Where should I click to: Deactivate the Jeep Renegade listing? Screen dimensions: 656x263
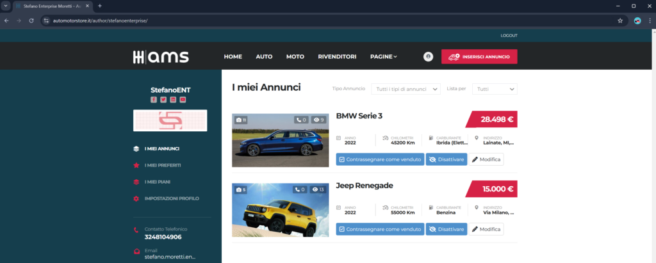(447, 229)
